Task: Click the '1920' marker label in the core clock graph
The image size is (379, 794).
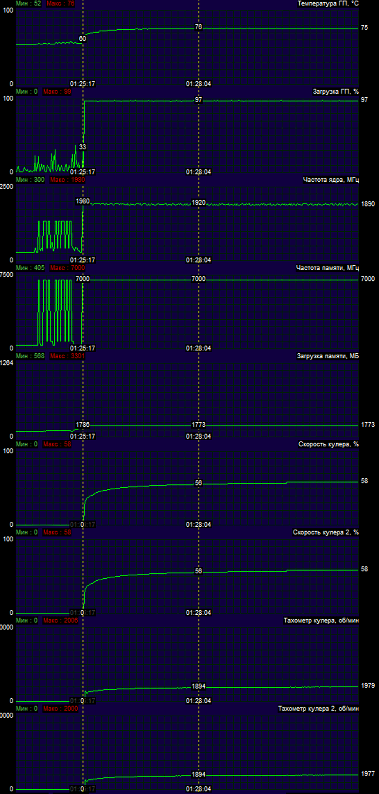Action: [x=199, y=203]
